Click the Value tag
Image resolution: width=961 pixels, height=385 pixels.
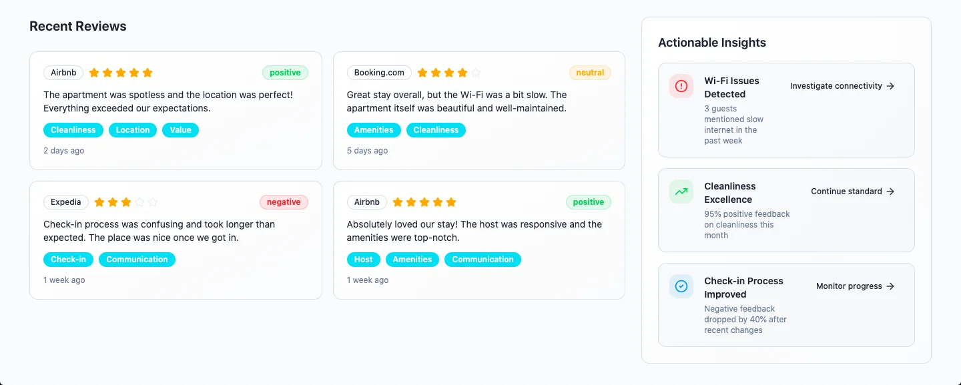[x=180, y=129]
